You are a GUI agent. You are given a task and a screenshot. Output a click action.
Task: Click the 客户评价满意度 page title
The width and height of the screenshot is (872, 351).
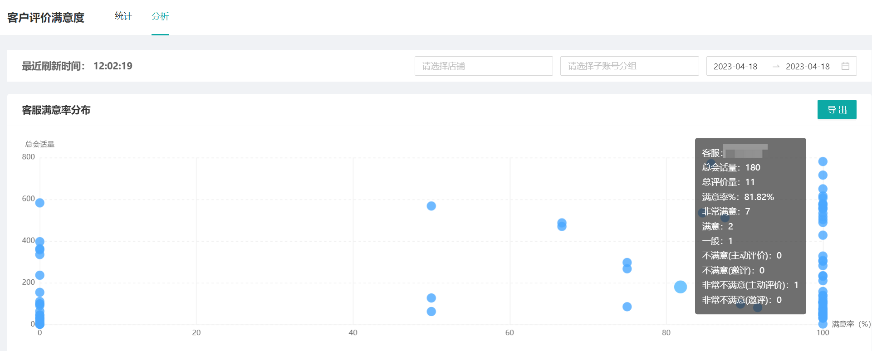(46, 18)
